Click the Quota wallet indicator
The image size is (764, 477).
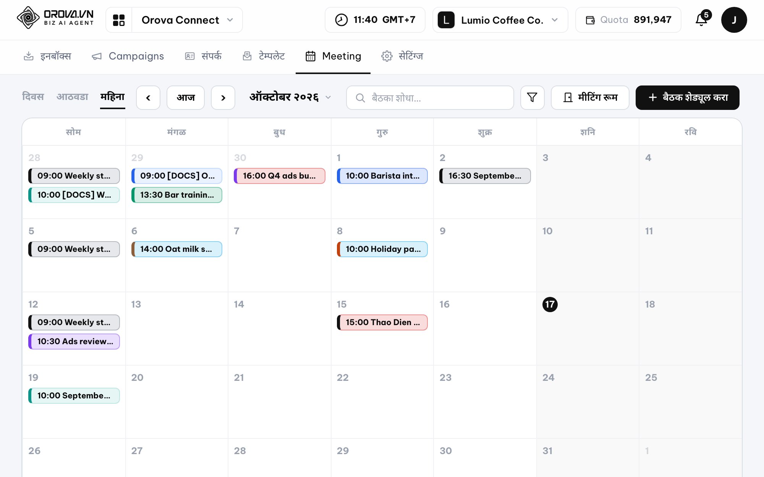tap(628, 20)
